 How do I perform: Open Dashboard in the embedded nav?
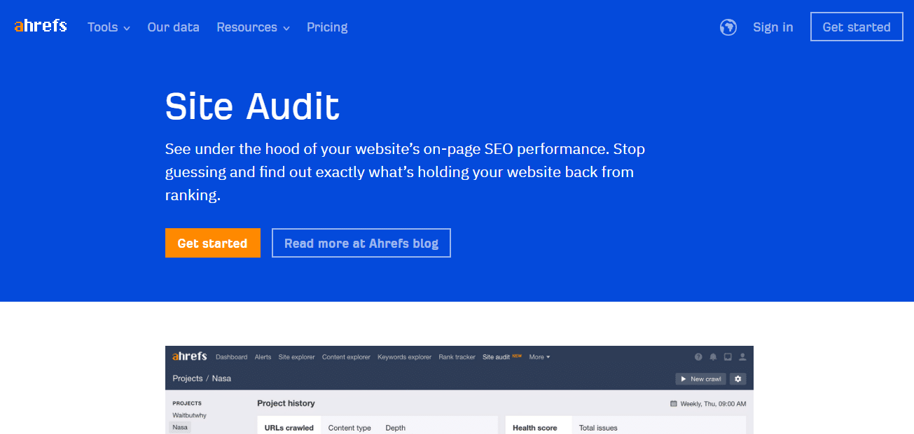click(231, 357)
